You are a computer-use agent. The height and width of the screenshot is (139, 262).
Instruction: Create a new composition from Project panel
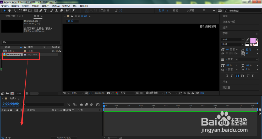pos(12,94)
